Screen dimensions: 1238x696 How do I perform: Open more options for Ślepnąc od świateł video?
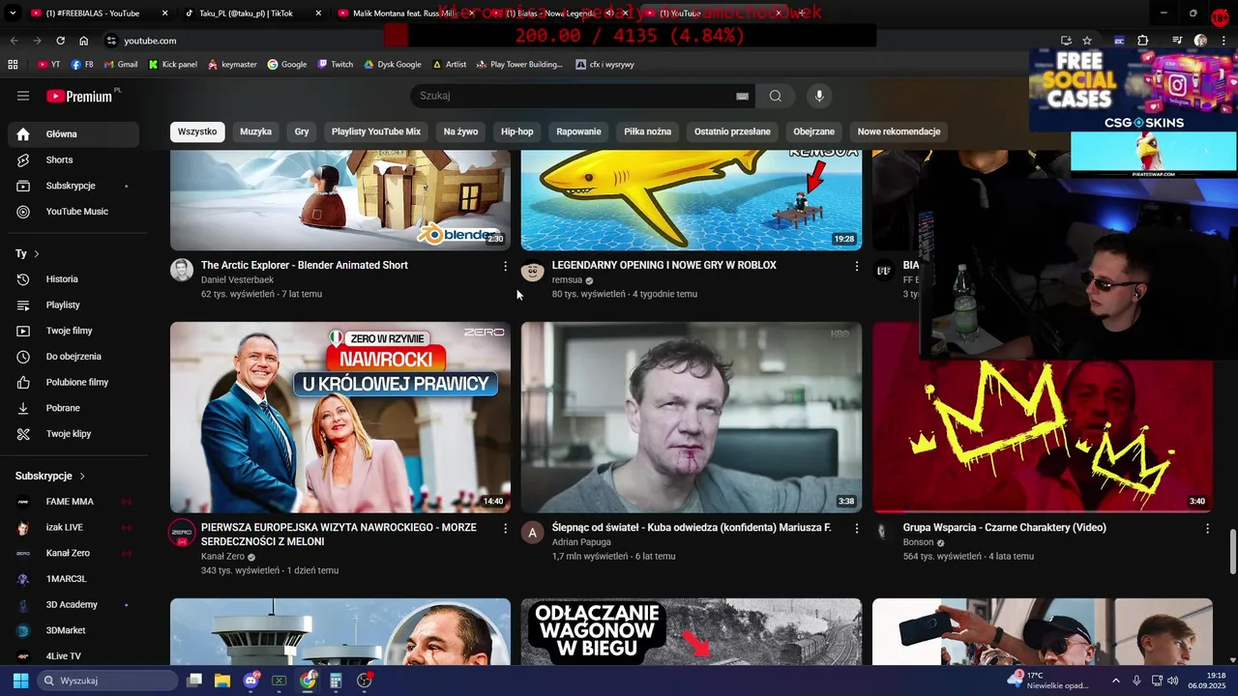pos(856,529)
